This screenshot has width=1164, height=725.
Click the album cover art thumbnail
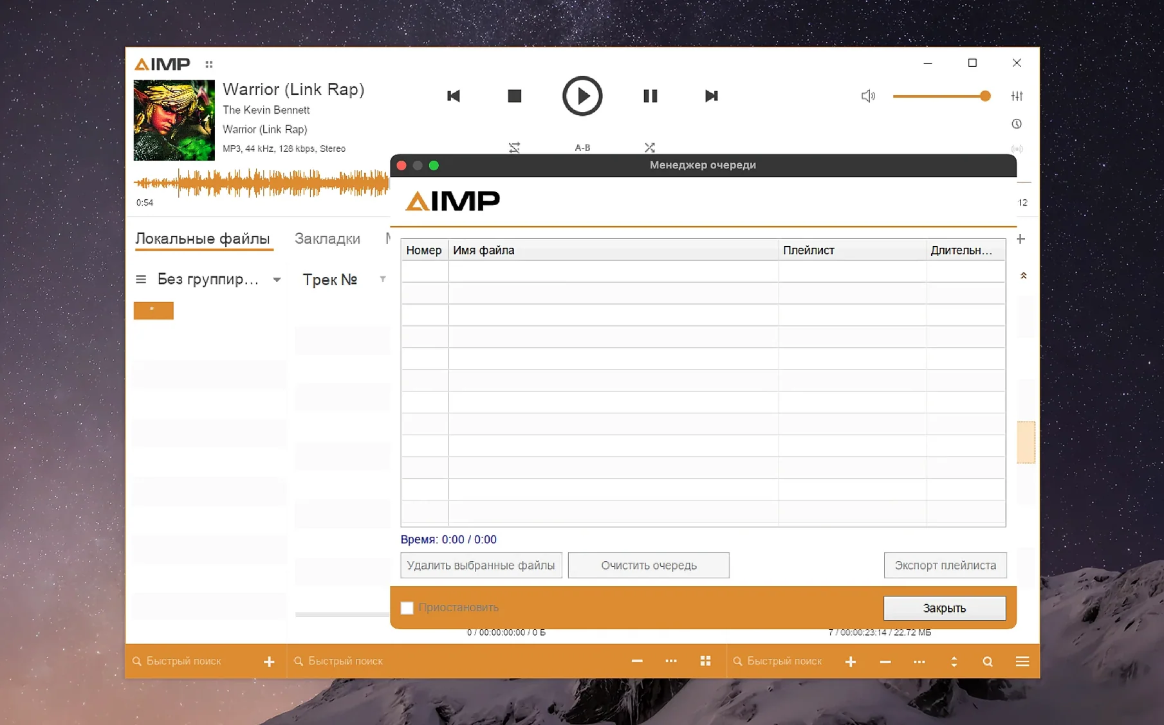point(174,120)
